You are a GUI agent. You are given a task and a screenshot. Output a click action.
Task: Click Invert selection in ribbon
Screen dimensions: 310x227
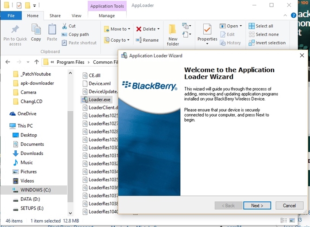tap(267, 43)
